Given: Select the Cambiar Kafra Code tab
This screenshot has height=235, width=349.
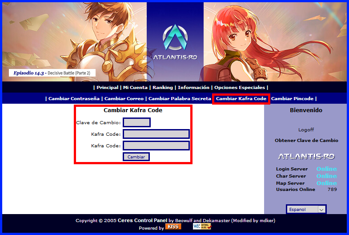Looking at the screenshot, I should tap(241, 99).
